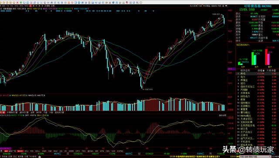Switch chart period to 月
Screen dimensions: 279x158
(x=36, y=6)
